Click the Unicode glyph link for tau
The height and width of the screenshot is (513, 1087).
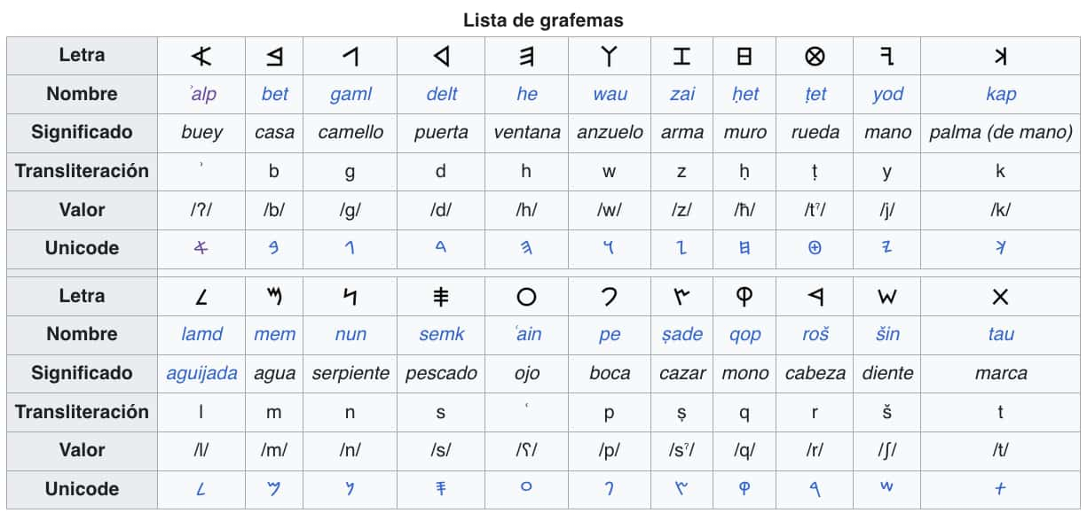1000,488
